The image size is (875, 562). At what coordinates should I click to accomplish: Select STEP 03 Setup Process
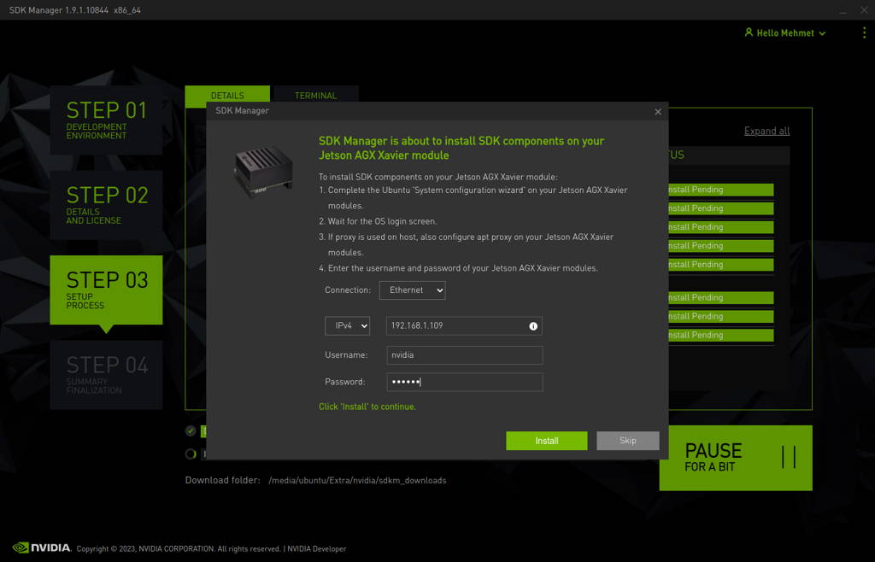pyautogui.click(x=107, y=290)
